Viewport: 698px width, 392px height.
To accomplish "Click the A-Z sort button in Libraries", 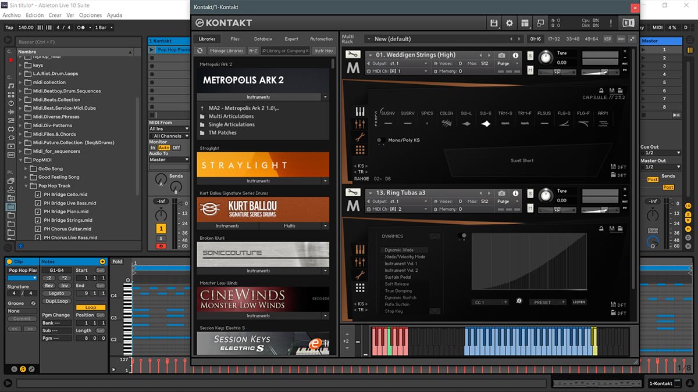I will coord(253,51).
